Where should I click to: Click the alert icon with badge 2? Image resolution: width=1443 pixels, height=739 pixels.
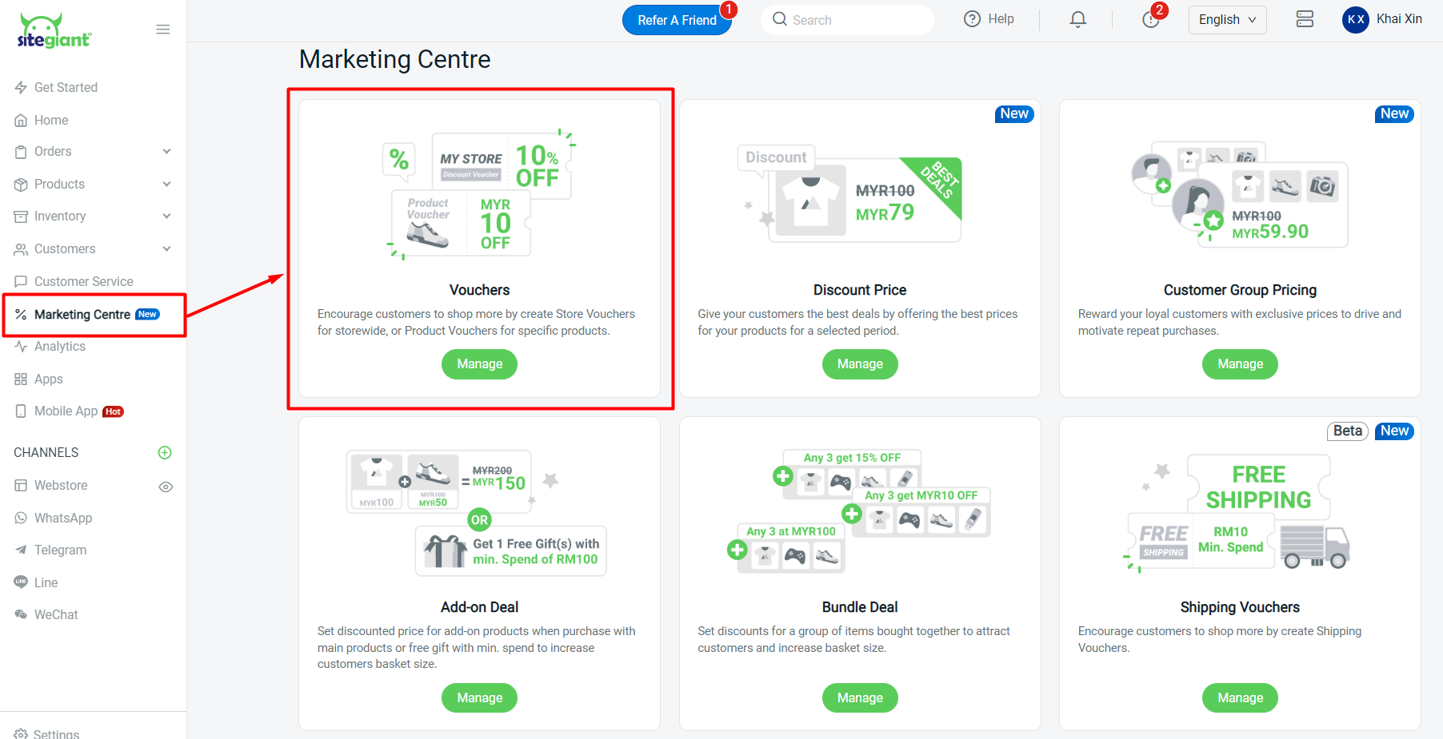pyautogui.click(x=1150, y=19)
